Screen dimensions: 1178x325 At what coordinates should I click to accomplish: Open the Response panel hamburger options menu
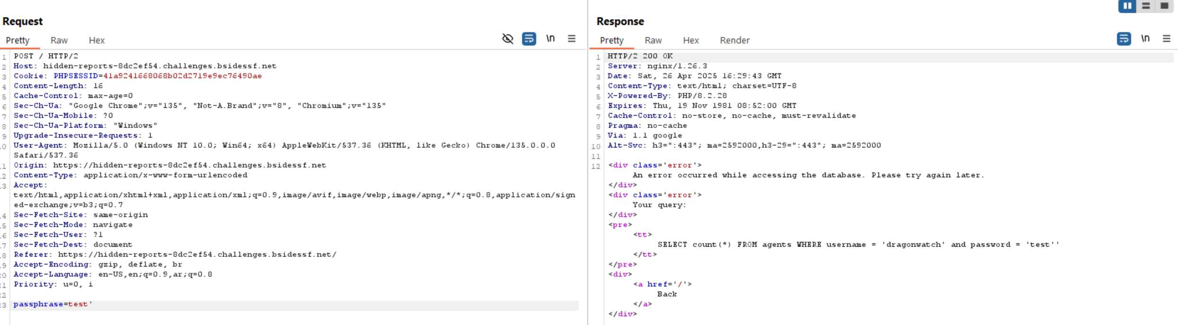coord(1167,39)
